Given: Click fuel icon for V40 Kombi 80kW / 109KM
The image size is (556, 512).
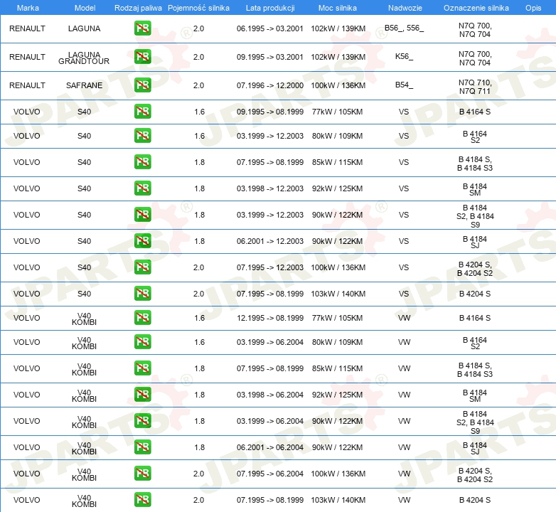Looking at the screenshot, I should click(142, 342).
